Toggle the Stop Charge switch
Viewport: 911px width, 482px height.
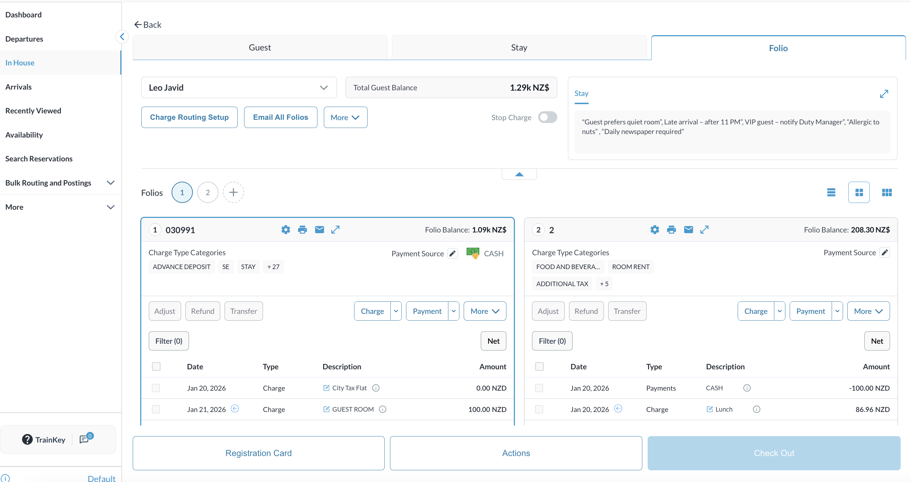coord(547,117)
